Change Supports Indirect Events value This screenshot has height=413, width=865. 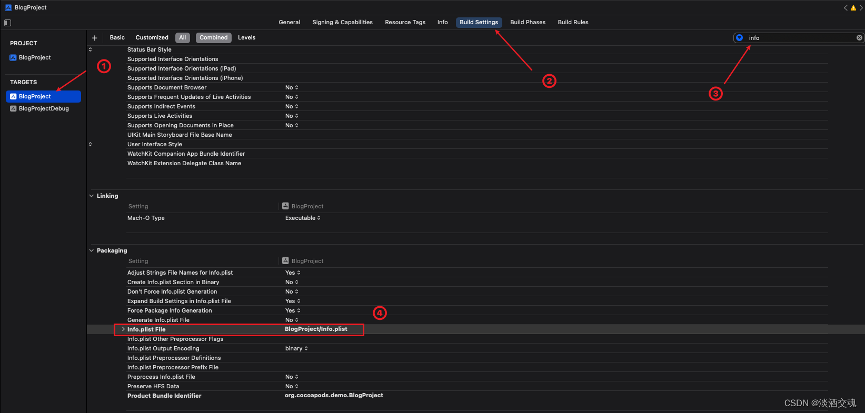292,106
